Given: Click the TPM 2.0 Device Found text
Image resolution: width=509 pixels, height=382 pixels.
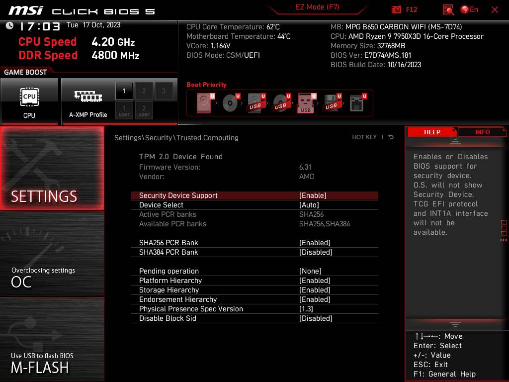Looking at the screenshot, I should point(181,157).
